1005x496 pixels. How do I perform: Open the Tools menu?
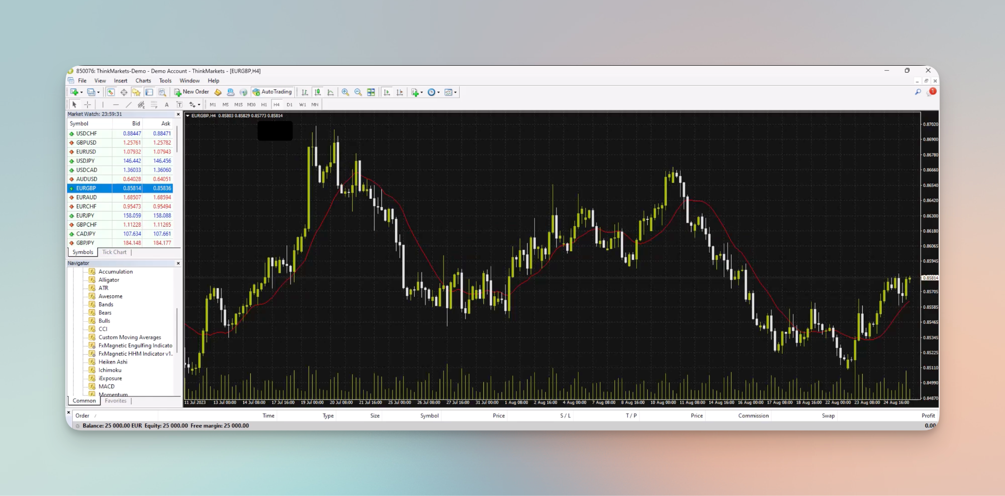165,81
